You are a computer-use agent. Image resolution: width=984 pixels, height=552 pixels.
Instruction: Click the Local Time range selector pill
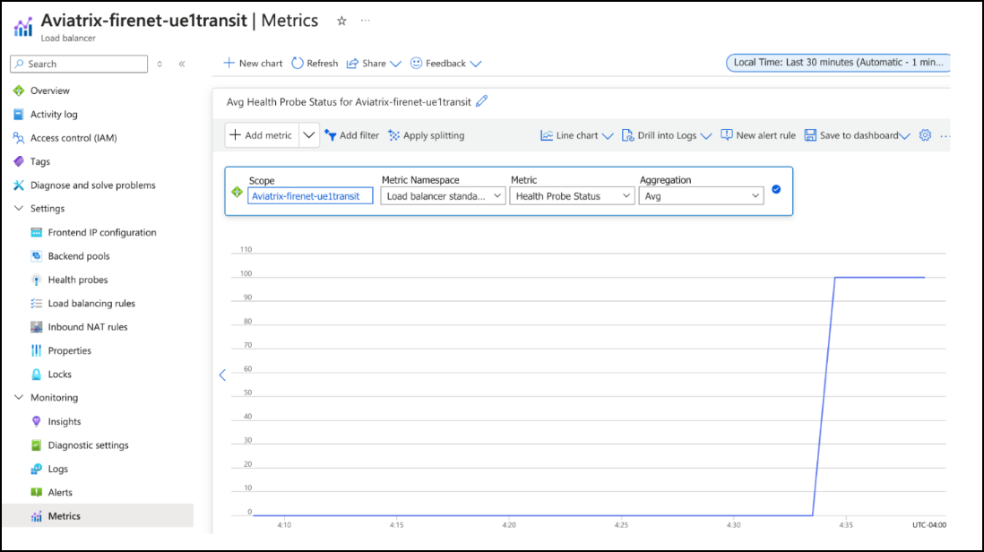(x=837, y=63)
